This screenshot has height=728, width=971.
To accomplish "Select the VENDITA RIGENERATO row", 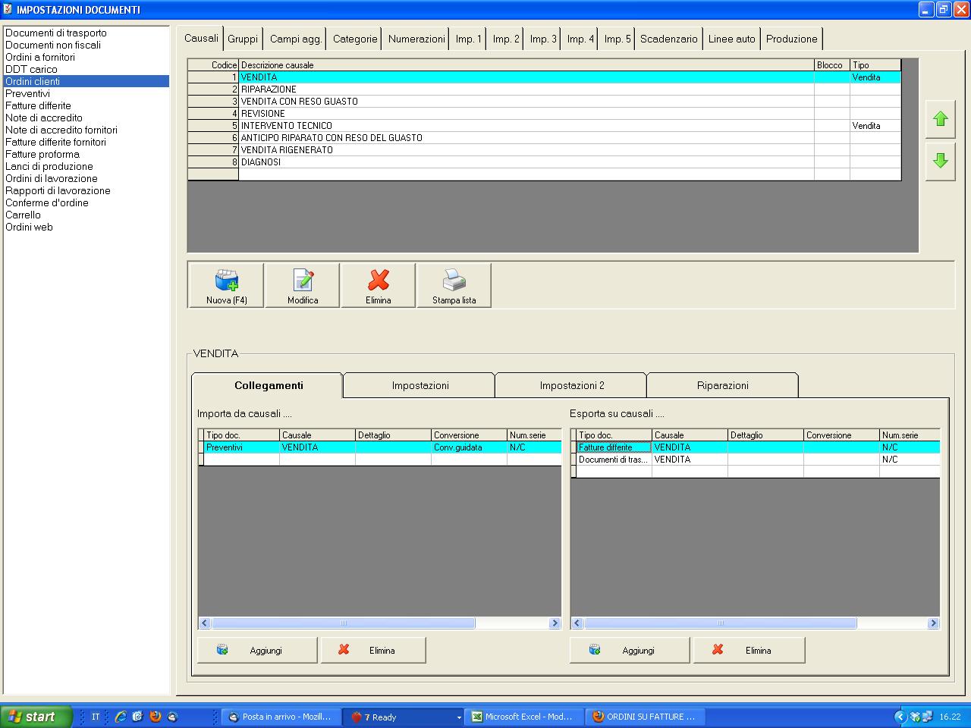I will click(544, 150).
